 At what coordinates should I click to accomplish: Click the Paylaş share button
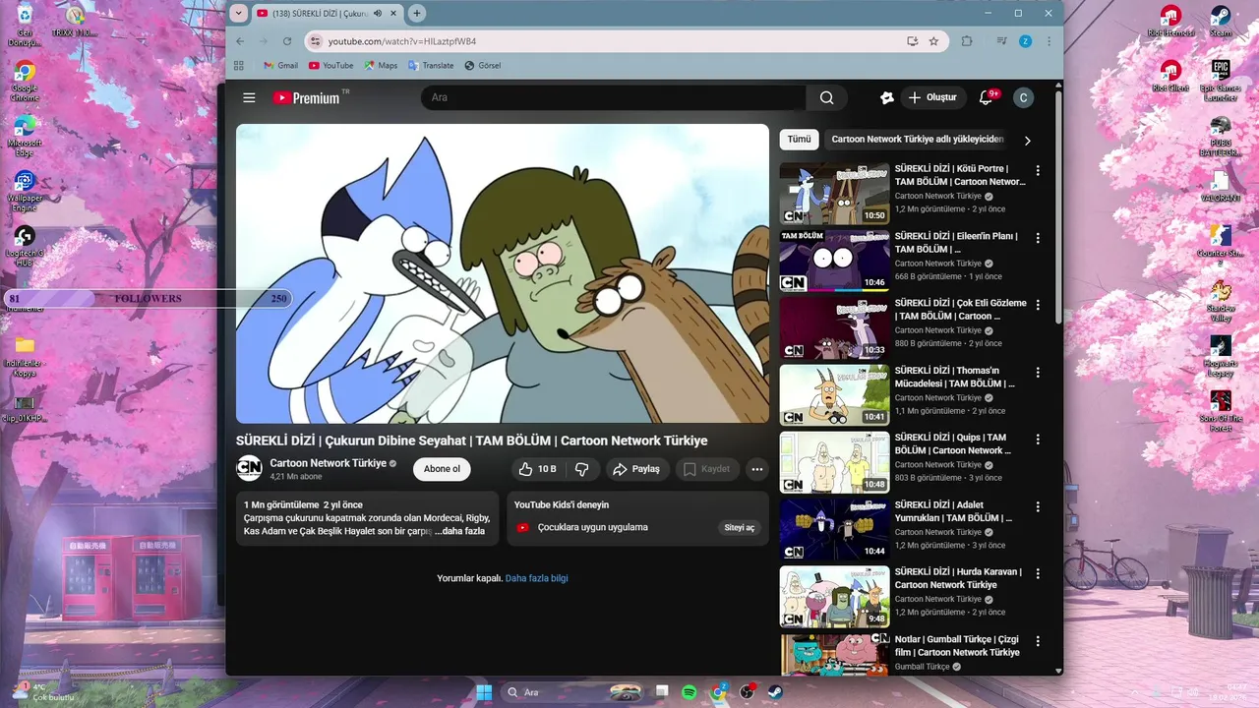(x=637, y=469)
